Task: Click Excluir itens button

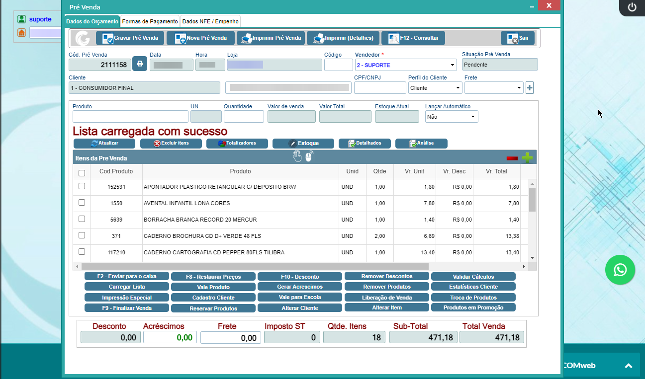Action: [171, 144]
